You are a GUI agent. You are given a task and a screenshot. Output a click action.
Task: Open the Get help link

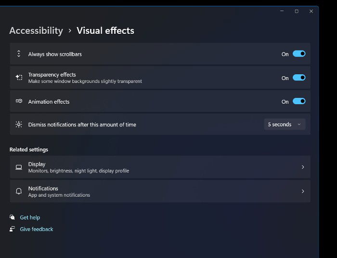point(30,217)
